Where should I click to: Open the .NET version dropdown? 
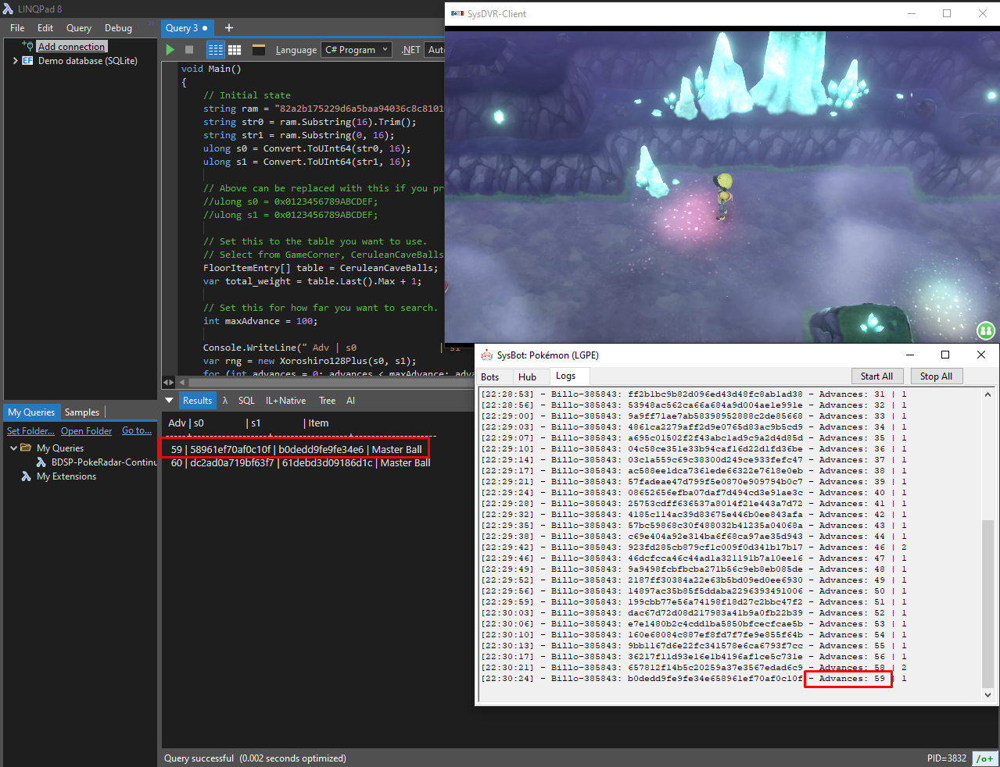click(x=435, y=49)
